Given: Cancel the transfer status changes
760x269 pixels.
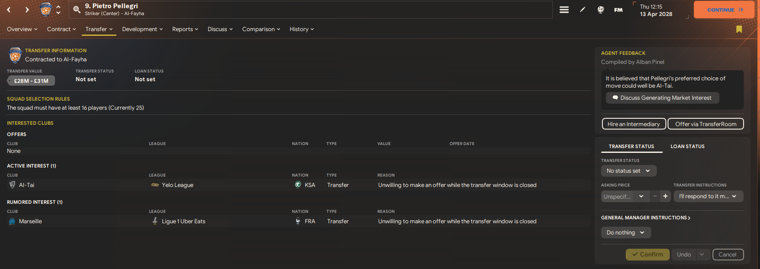Looking at the screenshot, I should (x=728, y=254).
